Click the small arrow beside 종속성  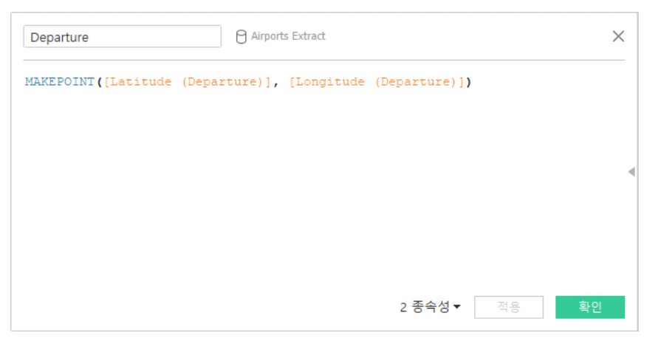[x=456, y=307]
